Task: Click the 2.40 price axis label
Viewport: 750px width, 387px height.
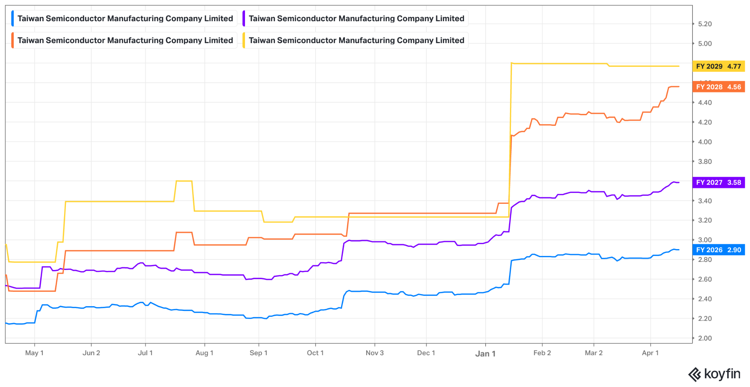Action: 705,299
